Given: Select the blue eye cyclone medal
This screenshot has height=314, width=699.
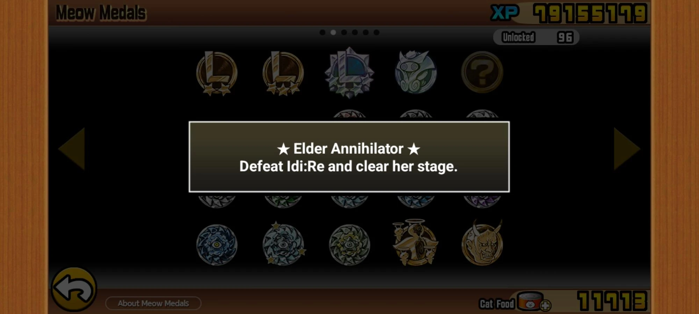Looking at the screenshot, I should tap(217, 245).
